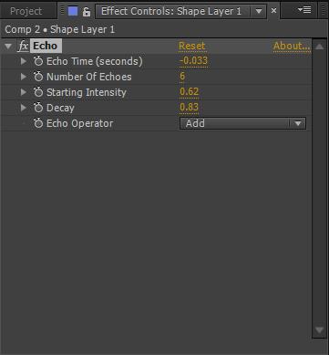
Task: Collapse the Echo effect group
Action: coord(8,47)
